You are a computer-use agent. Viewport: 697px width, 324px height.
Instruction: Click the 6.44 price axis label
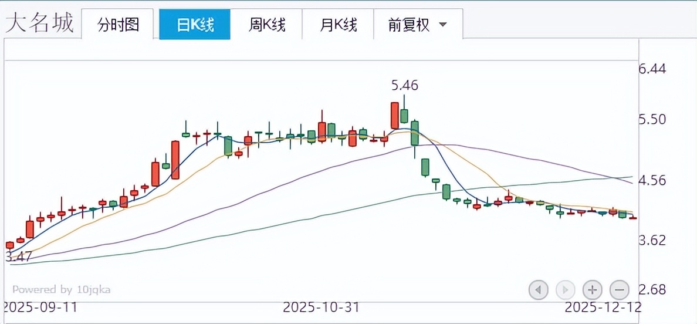(x=652, y=69)
